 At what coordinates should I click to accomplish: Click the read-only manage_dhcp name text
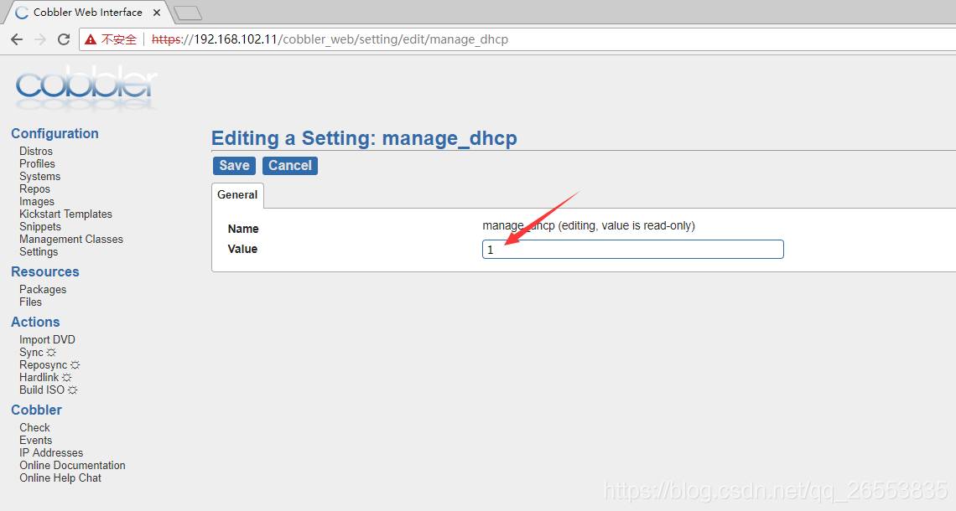point(589,226)
